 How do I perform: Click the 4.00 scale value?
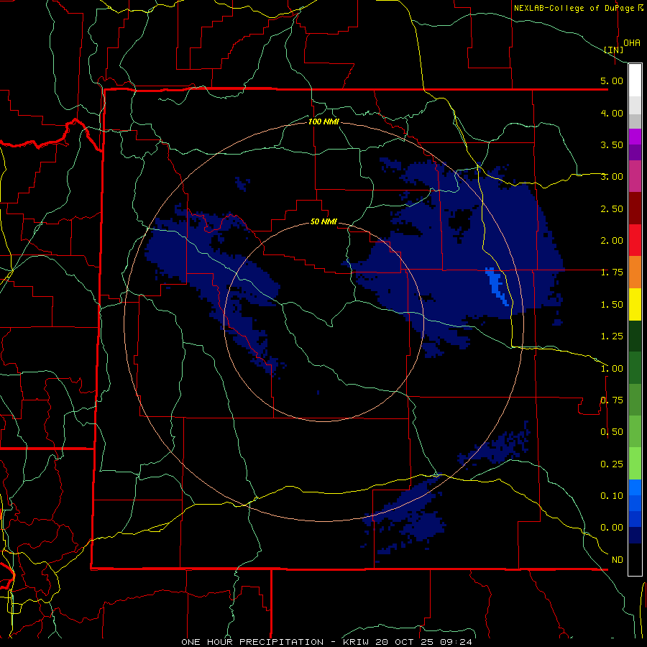pos(612,113)
